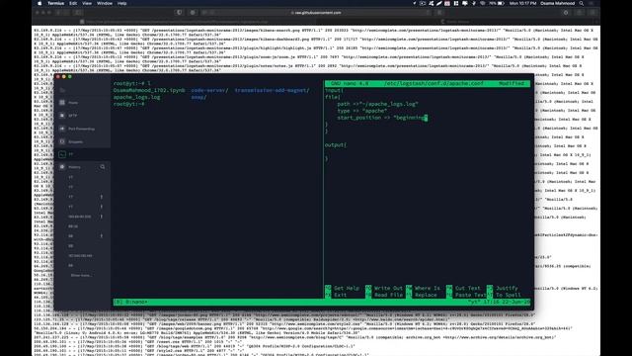The height and width of the screenshot is (356, 632).
Task: Click the Wi-Fi status icon
Action: point(483,3)
